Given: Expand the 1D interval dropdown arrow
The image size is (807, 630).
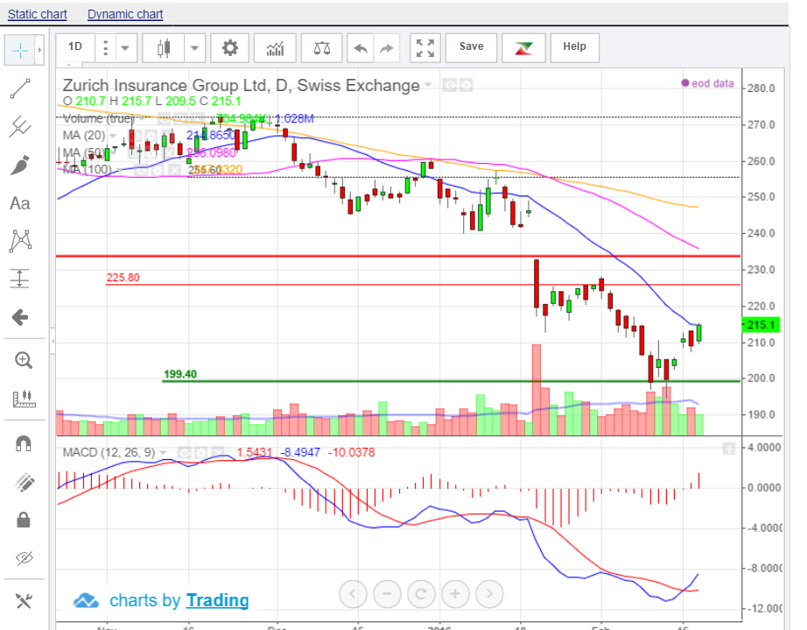Looking at the screenshot, I should [x=127, y=47].
